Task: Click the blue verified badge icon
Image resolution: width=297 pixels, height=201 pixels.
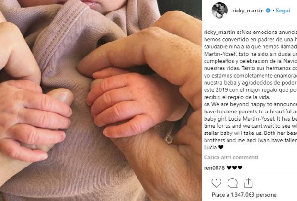Action: [x=268, y=11]
